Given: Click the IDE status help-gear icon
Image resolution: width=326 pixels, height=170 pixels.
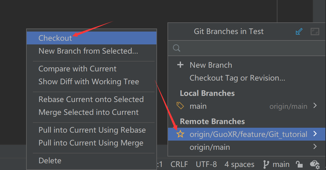Looking at the screenshot, I should click(315, 164).
